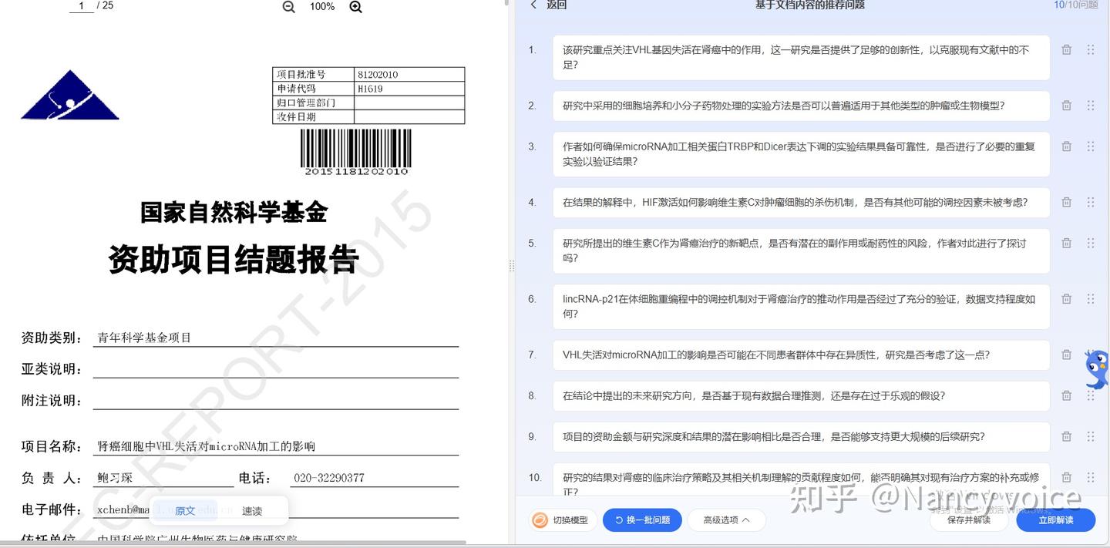Select question 5 about 维生素C作为肾癌治疗的新靶点

pos(801,250)
